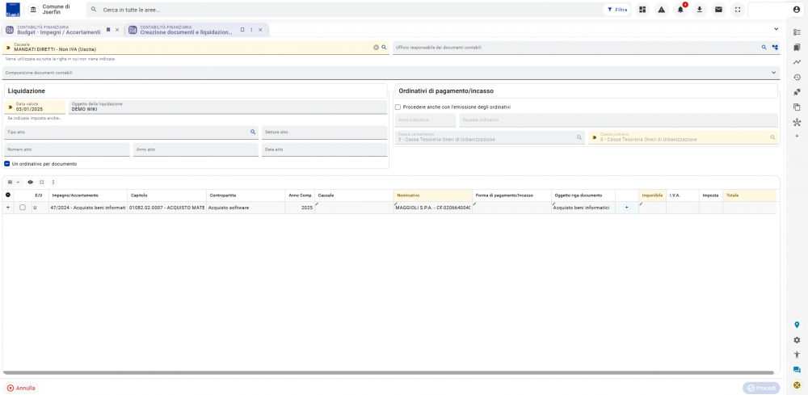The height and width of the screenshot is (395, 808).
Task: Click the orange help icon at bottom right
Action: tap(797, 384)
